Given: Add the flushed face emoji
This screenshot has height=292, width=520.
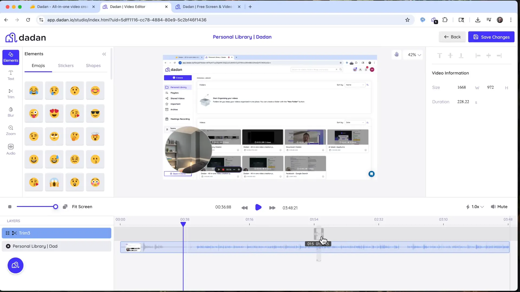Looking at the screenshot, I should (x=95, y=182).
